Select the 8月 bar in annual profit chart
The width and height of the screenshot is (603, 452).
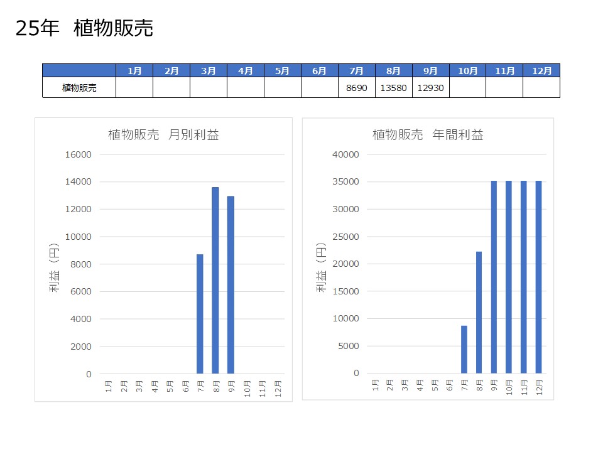tap(479, 312)
